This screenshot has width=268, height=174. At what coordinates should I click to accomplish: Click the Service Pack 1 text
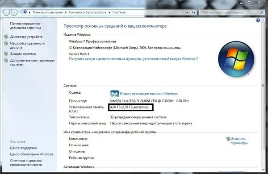click(x=79, y=54)
